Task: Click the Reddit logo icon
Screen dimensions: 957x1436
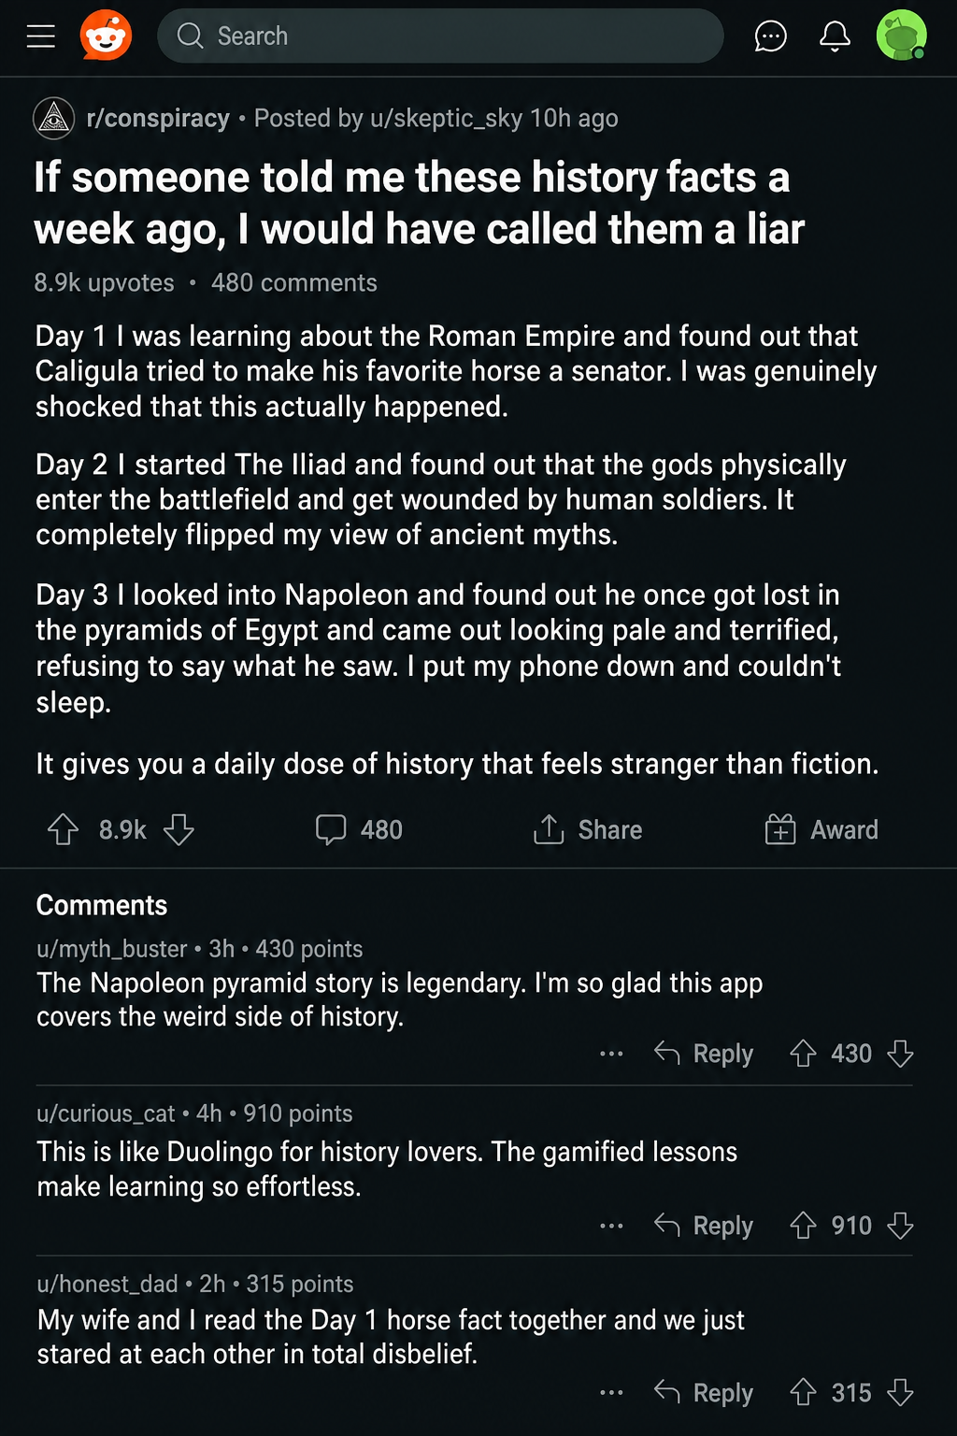Action: (106, 36)
